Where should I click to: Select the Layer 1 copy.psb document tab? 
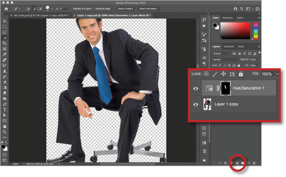pos(114,16)
